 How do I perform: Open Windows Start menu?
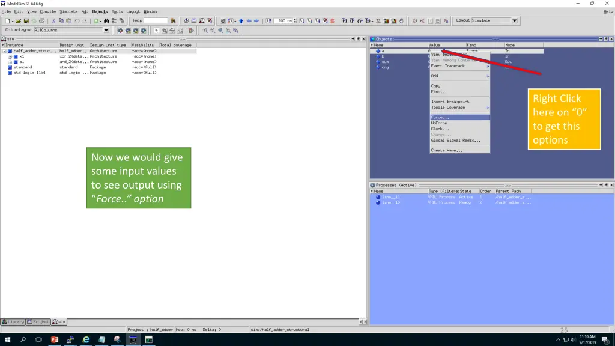tap(7, 340)
